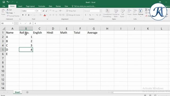
Task: Click the formula bar showing 4
Action: coord(101,23)
